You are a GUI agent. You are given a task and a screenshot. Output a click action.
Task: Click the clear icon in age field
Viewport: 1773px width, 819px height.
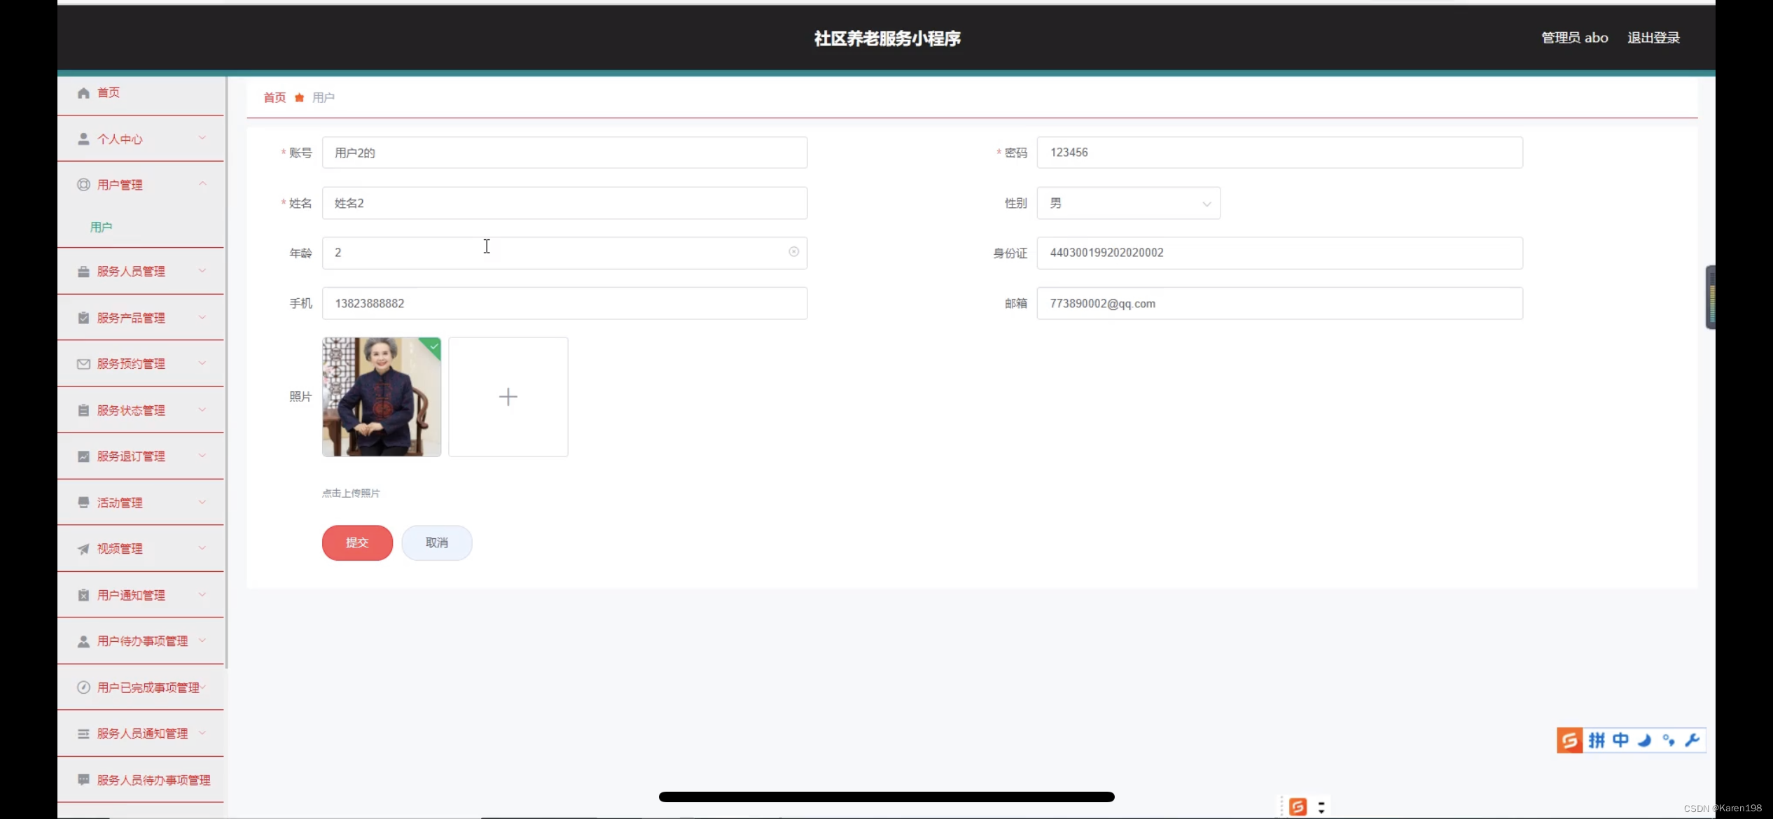point(793,252)
